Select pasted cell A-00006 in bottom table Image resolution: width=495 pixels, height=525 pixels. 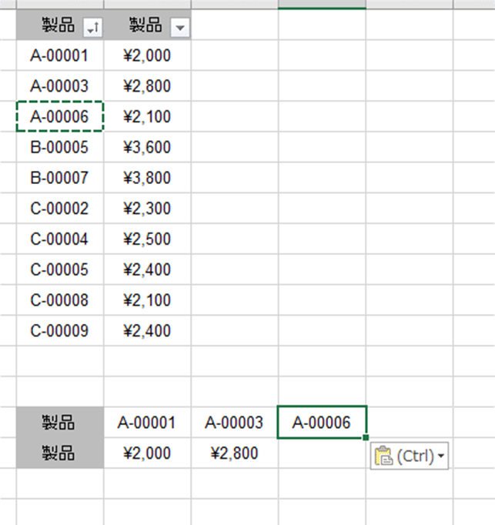coord(322,422)
